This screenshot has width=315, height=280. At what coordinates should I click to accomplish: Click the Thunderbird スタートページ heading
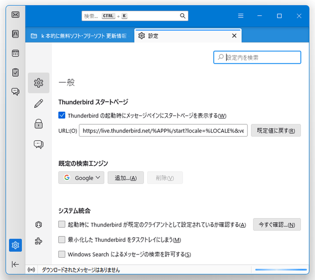tap(93, 102)
